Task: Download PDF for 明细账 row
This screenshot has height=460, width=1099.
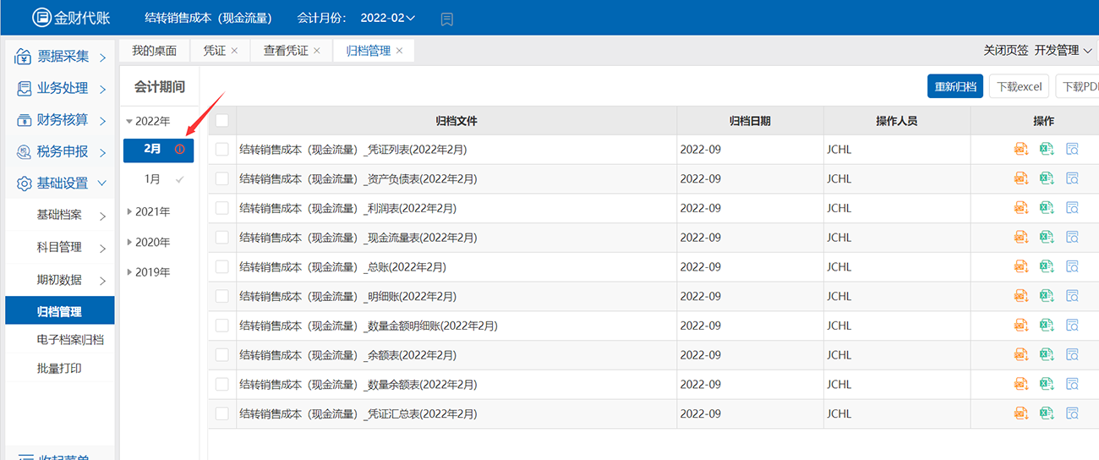Action: (x=1020, y=296)
